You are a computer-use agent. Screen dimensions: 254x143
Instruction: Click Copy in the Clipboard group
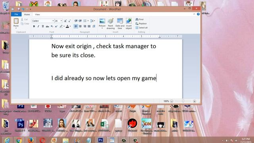[x=25, y=23]
